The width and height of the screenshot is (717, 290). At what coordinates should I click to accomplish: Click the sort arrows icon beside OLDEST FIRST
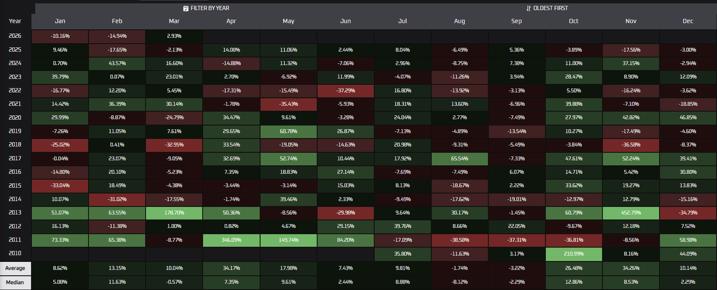(528, 8)
